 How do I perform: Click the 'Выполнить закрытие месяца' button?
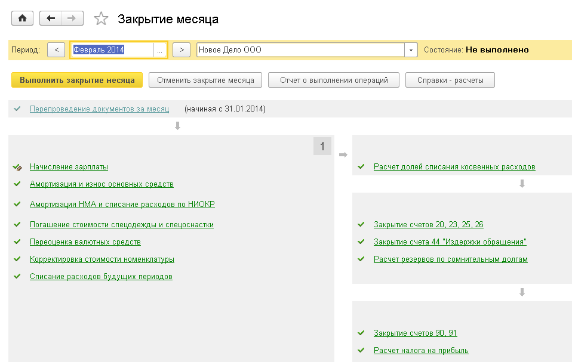pyautogui.click(x=77, y=80)
